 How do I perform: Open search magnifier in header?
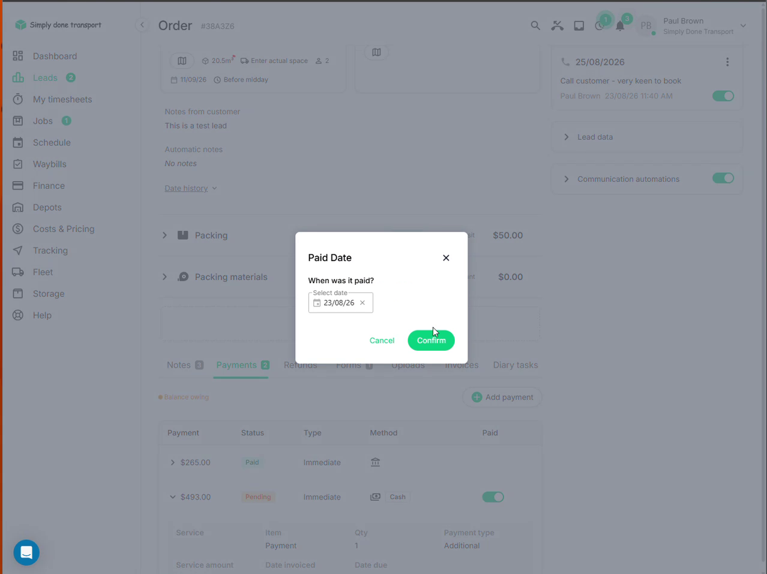[x=535, y=26]
